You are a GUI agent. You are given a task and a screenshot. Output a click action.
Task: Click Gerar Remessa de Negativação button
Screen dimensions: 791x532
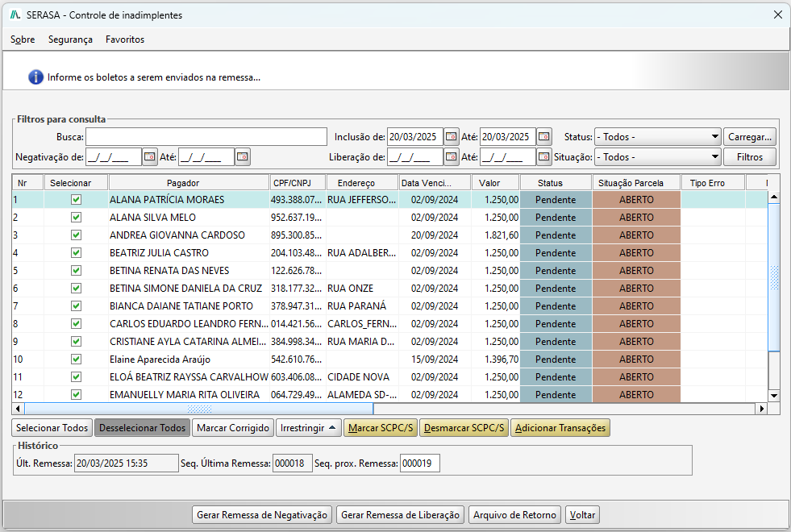[262, 515]
